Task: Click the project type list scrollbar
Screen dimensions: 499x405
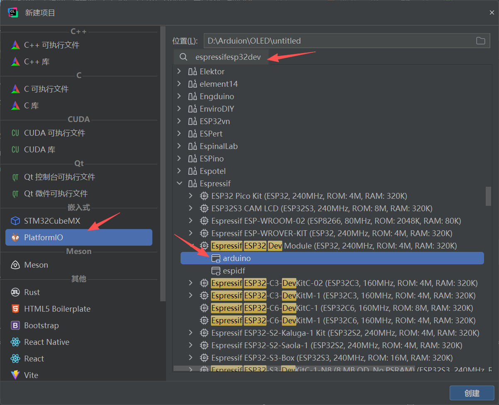Action: coord(163,164)
